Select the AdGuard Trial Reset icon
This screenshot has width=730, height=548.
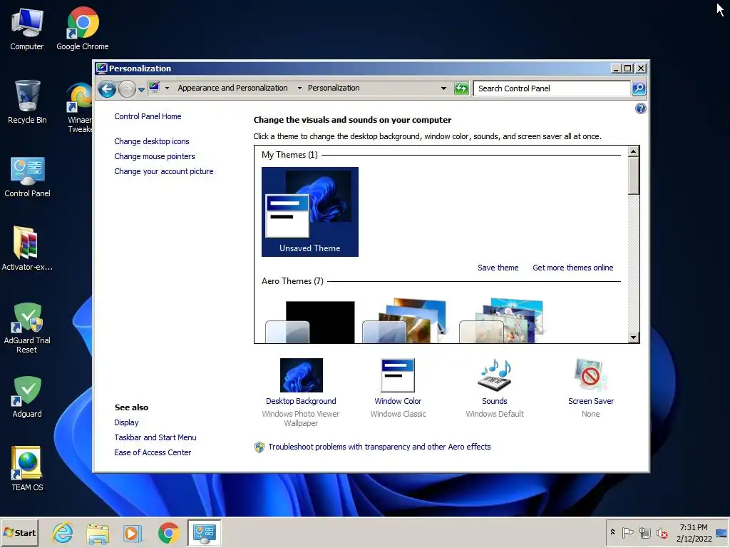(x=27, y=328)
